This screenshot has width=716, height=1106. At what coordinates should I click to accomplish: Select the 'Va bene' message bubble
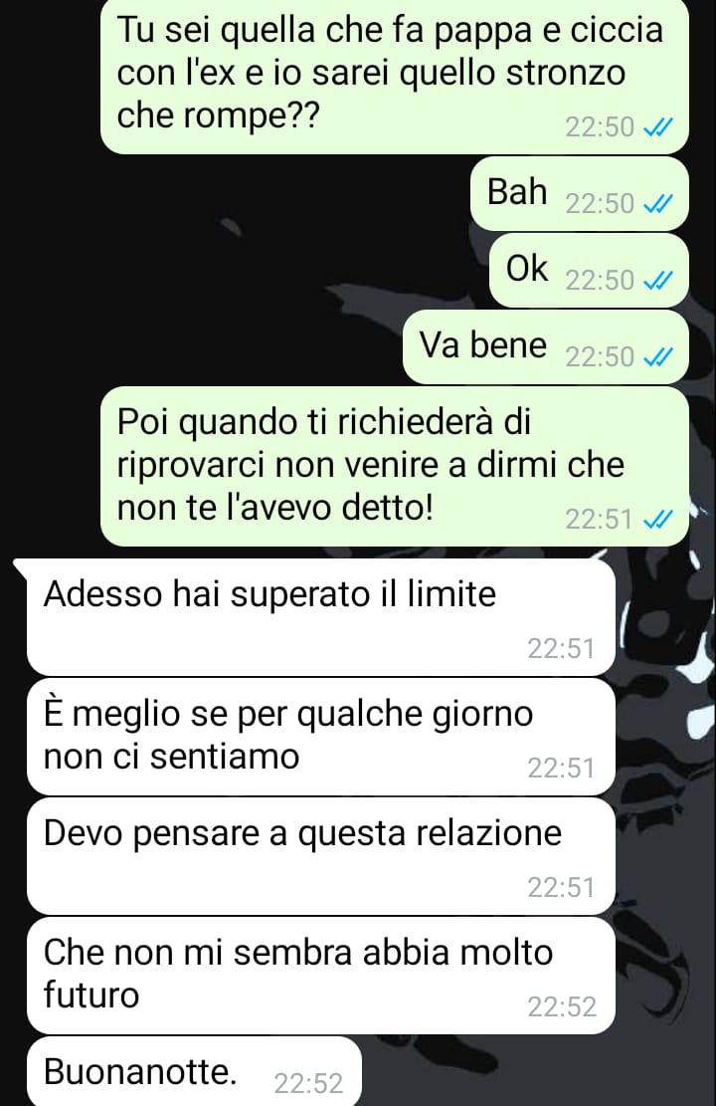pyautogui.click(x=546, y=346)
